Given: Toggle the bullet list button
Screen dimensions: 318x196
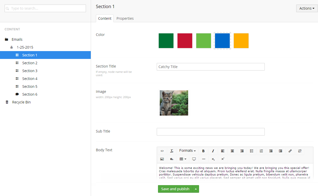Looking at the screenshot, I should click(252, 151).
